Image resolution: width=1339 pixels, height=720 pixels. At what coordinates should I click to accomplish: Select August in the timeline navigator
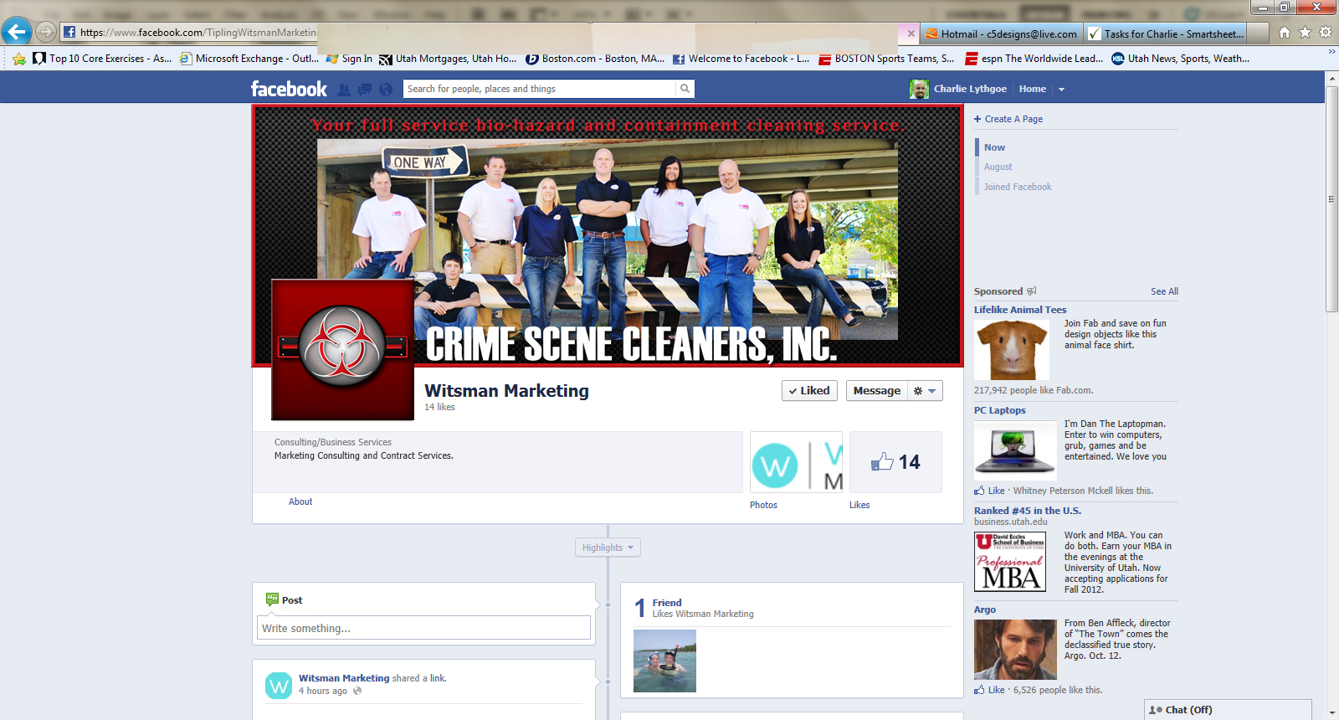[x=998, y=167]
